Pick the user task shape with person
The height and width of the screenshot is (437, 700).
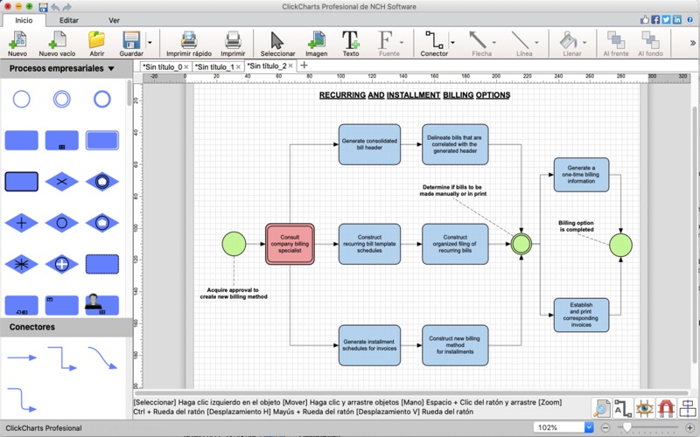101,304
